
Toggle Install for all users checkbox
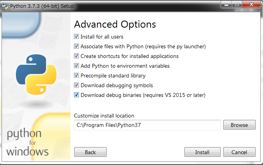(76, 37)
